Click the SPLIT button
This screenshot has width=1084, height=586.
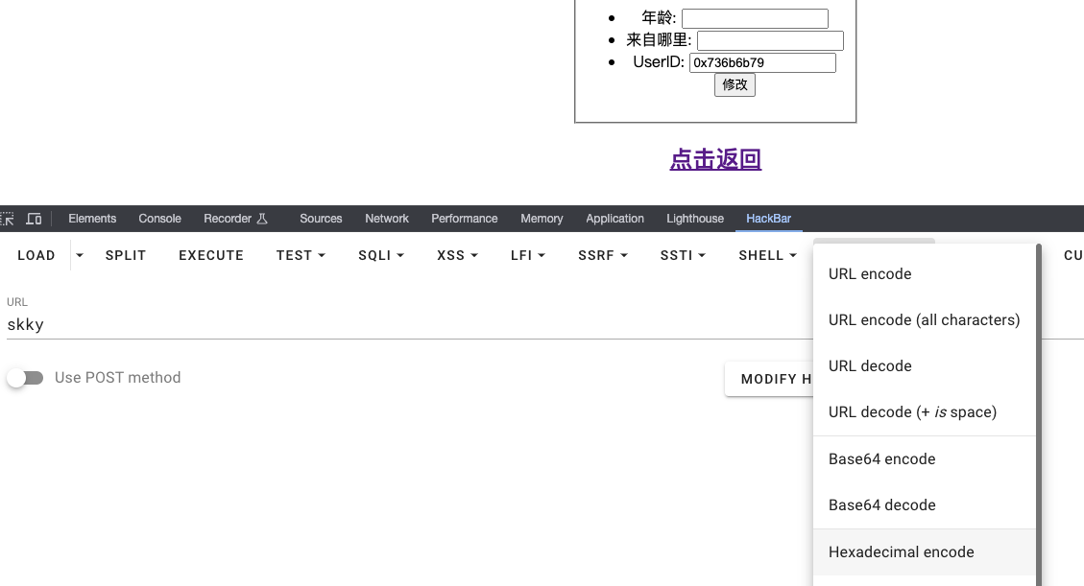click(126, 255)
